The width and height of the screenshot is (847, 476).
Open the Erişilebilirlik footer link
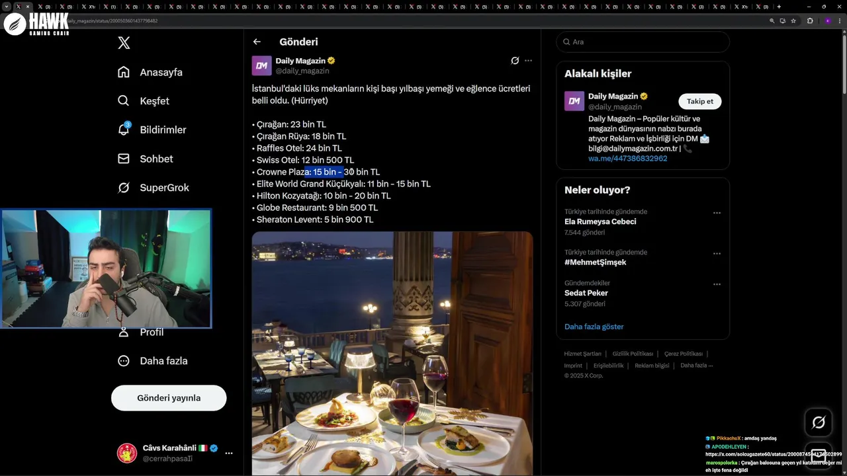point(608,366)
